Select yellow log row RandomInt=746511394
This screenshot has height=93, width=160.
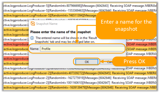coord(50,15)
